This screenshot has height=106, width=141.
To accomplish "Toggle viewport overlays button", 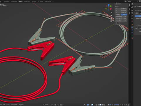I will pyautogui.click(x=92, y=105).
